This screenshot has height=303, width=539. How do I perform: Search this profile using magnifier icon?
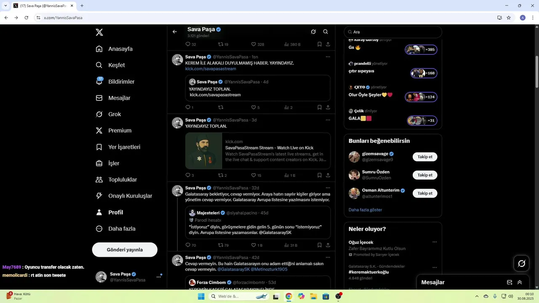[326, 32]
